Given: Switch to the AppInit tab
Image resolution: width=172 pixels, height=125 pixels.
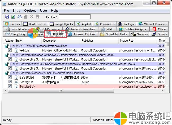Looking at the screenshot, I should tap(84, 24).
